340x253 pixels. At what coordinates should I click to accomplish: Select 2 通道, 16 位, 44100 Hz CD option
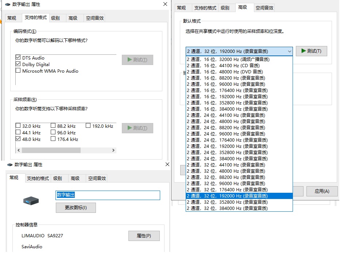click(239, 65)
